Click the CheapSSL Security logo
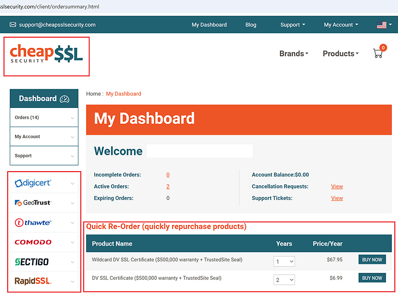 click(46, 54)
